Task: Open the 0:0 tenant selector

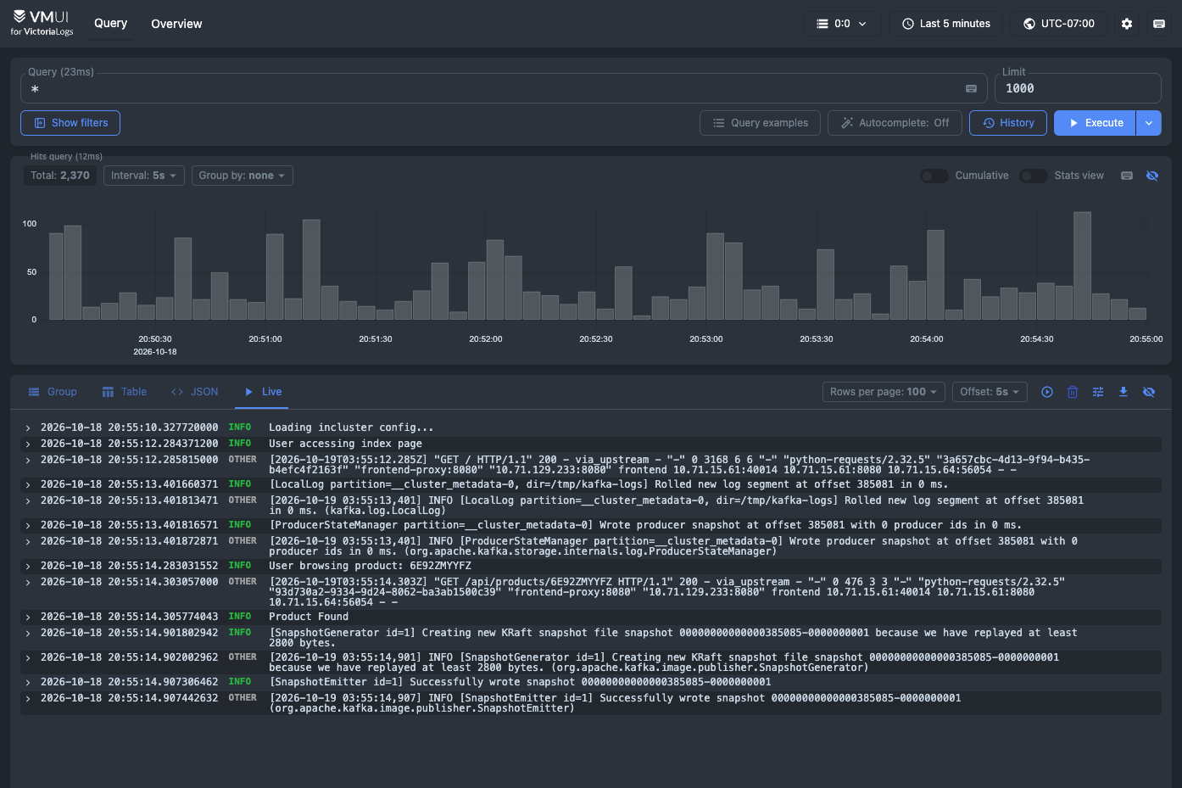Action: point(841,24)
